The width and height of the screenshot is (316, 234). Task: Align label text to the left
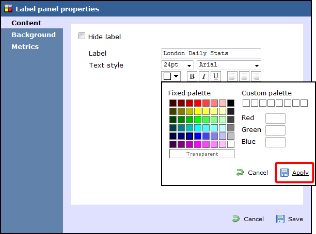232,76
